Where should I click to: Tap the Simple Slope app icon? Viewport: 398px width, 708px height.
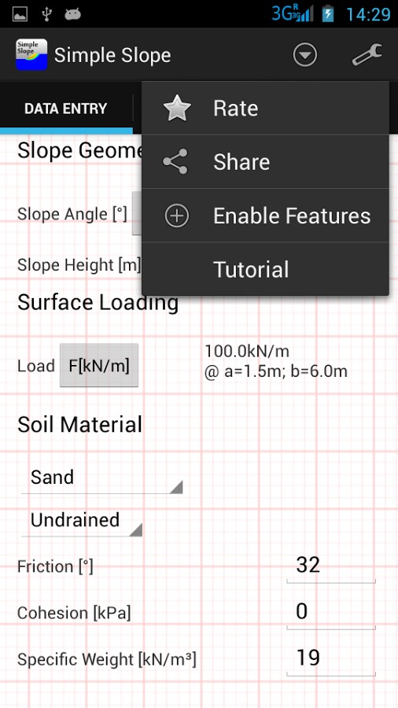pos(31,54)
